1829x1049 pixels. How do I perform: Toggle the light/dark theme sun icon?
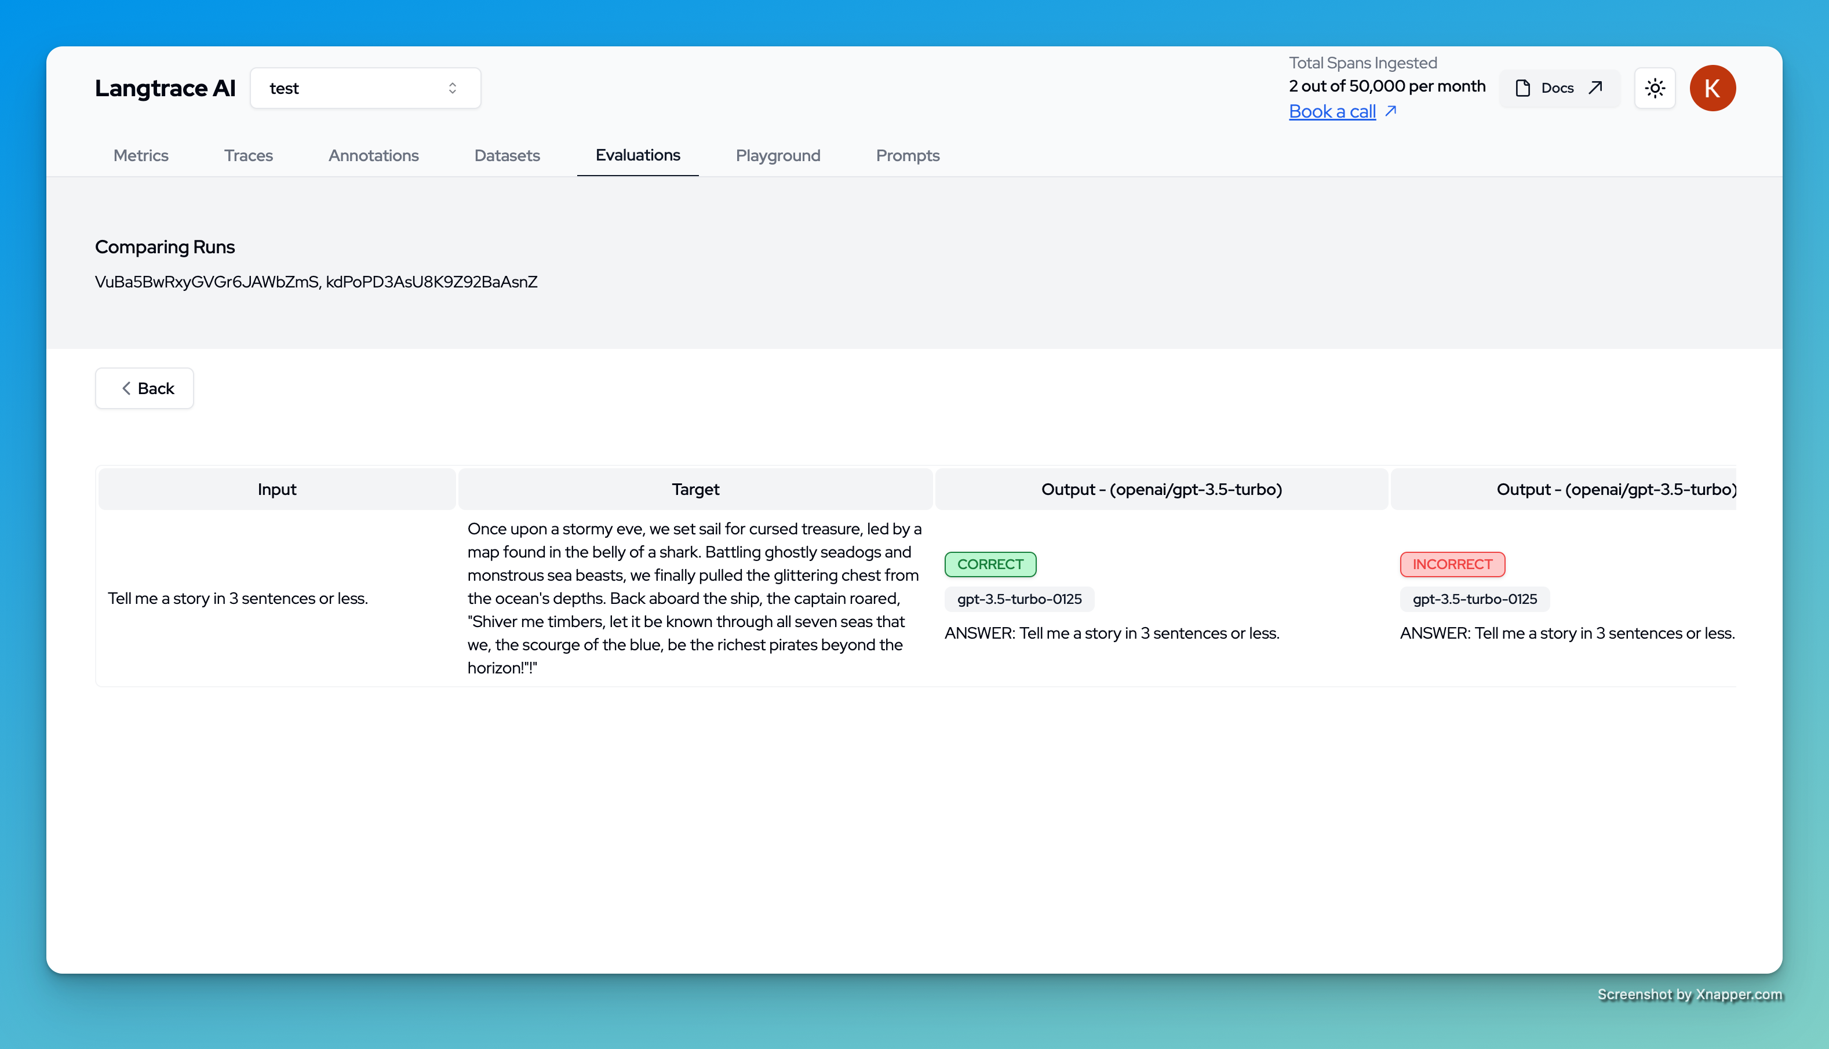point(1655,88)
